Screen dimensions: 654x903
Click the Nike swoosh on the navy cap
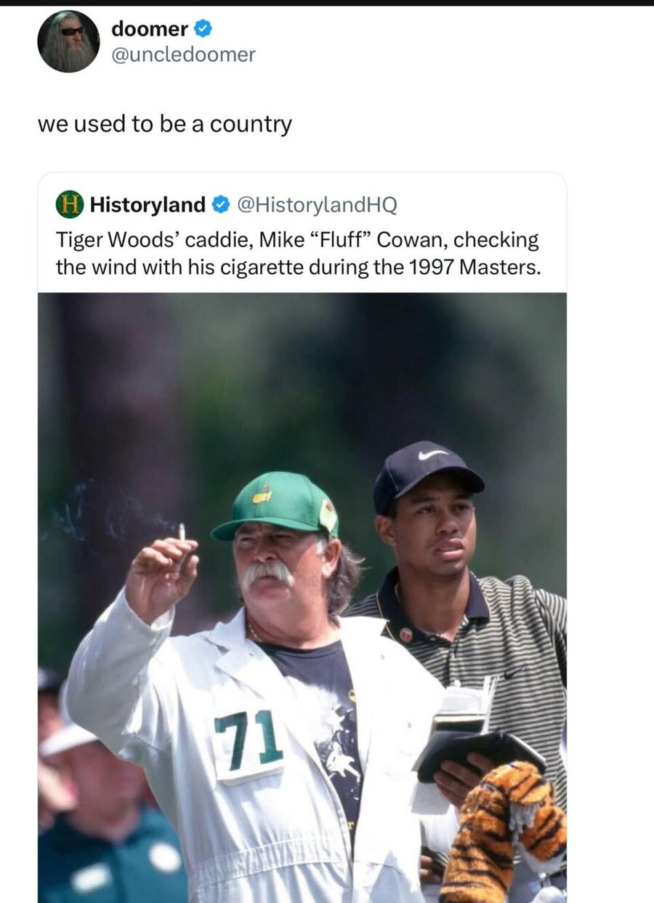pos(433,454)
